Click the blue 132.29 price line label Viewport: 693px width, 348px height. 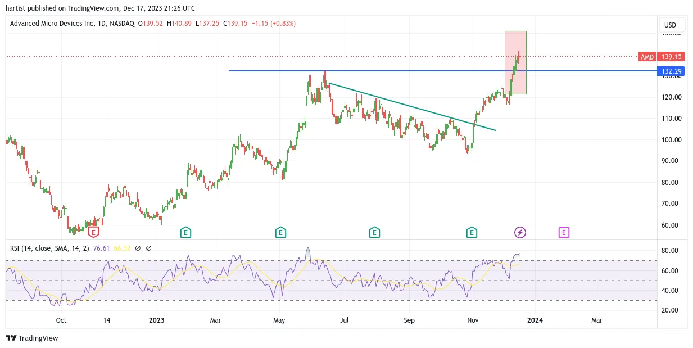[x=671, y=71]
